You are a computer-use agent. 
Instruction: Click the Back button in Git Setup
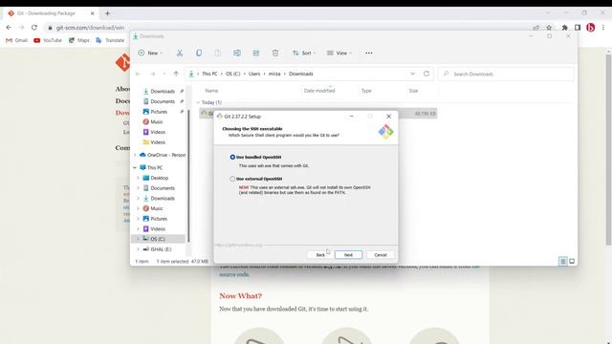320,255
